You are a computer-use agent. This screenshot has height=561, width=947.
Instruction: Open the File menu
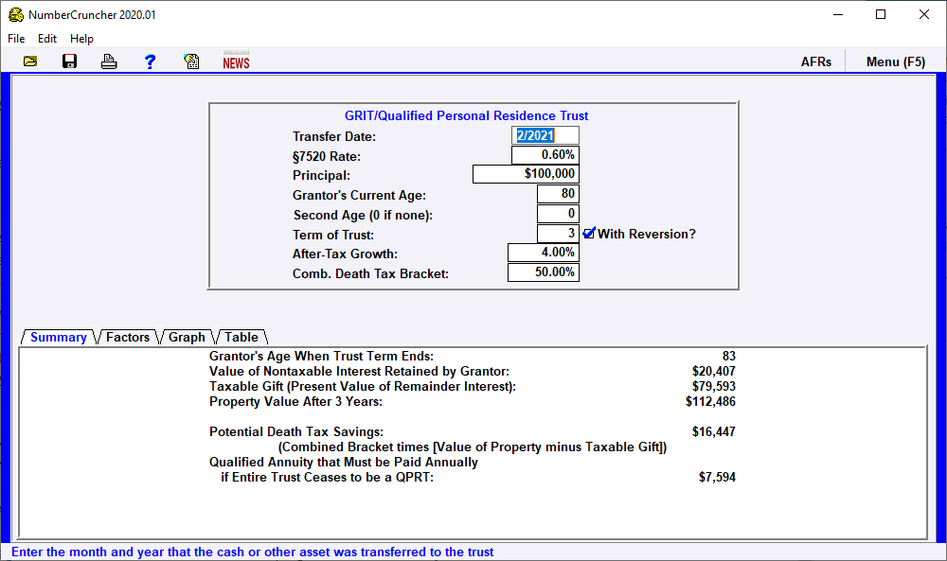tap(16, 39)
